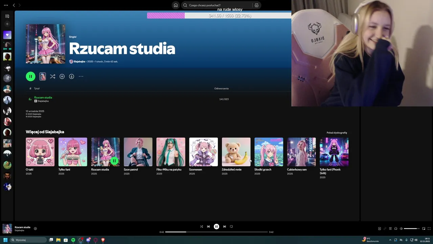Open the 'Słodki grzech' album card
The image size is (433, 244).
click(x=269, y=156)
